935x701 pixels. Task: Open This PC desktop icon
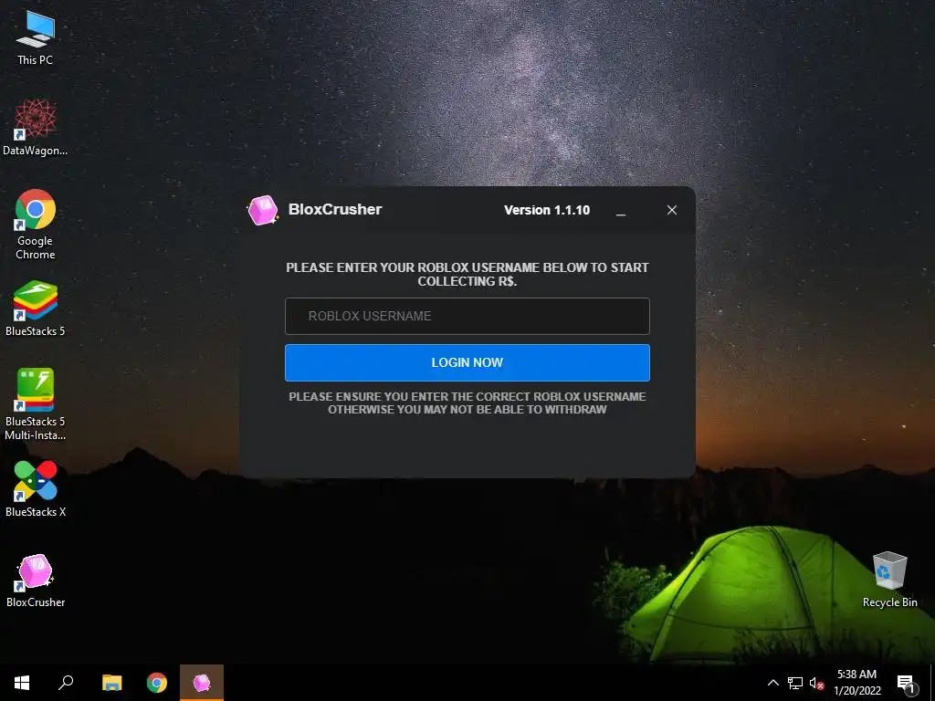(x=36, y=38)
